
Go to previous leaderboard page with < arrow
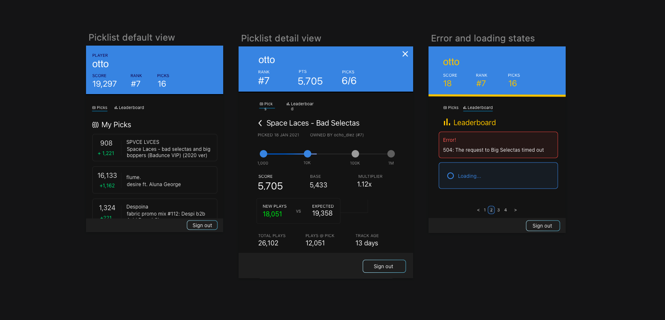478,210
